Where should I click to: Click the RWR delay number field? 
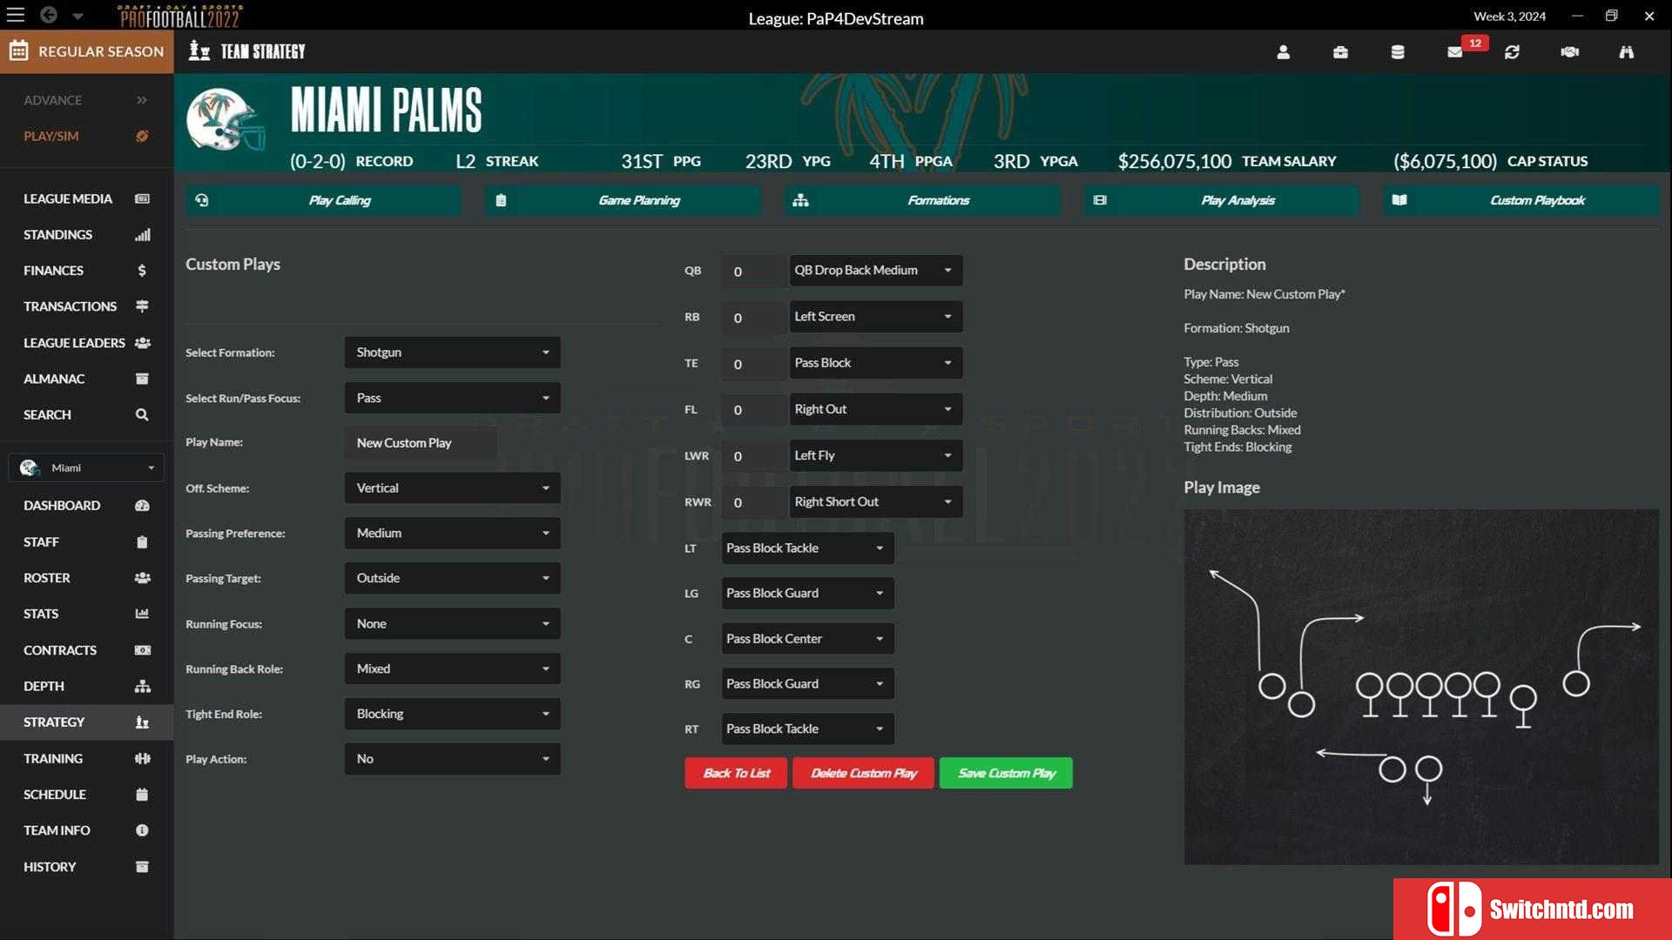click(x=752, y=502)
